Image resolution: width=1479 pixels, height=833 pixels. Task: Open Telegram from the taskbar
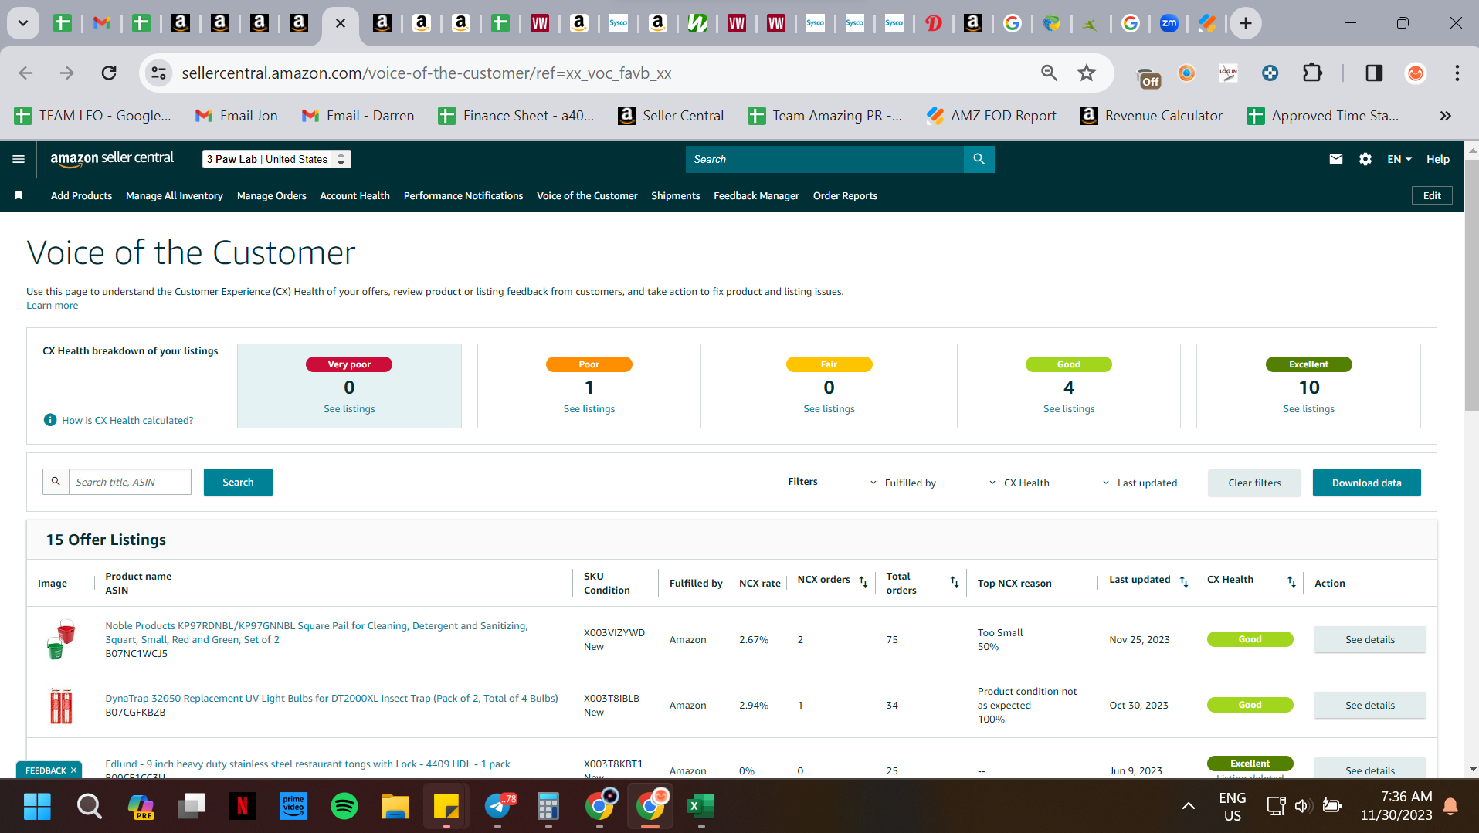[x=498, y=807]
